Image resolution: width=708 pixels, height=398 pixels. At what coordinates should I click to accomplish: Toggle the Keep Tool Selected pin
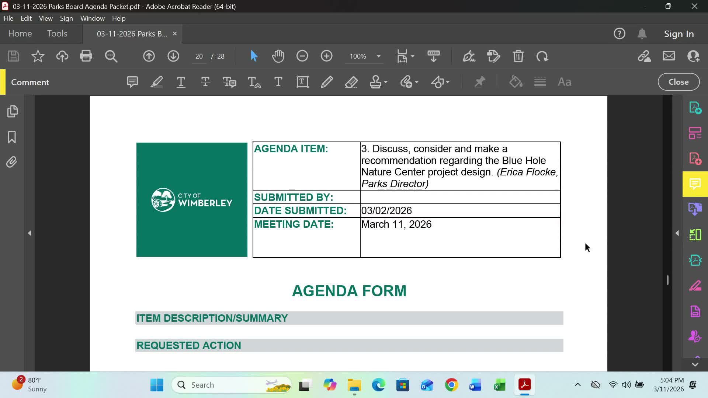[479, 82]
